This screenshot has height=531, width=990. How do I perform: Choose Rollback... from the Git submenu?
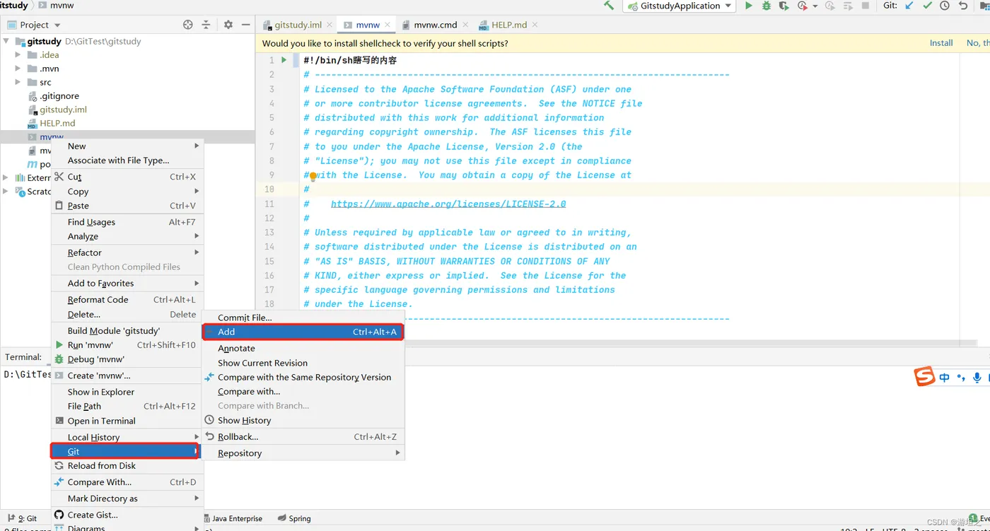click(303, 437)
